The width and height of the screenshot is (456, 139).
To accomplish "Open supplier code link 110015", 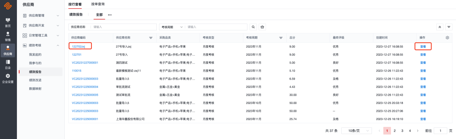I will 77,71.
